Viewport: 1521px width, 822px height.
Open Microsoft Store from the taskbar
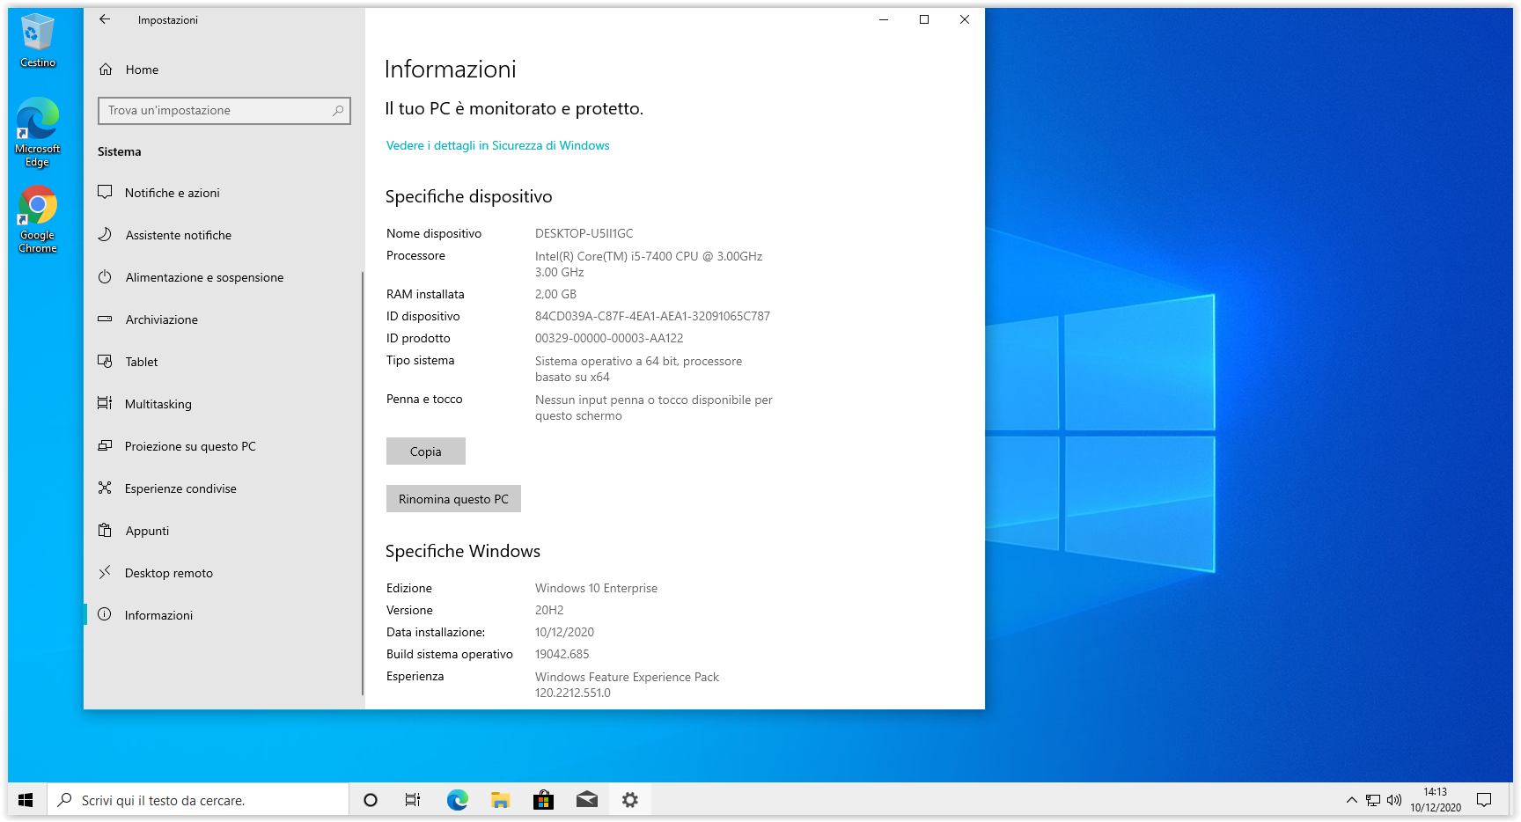[x=543, y=800]
